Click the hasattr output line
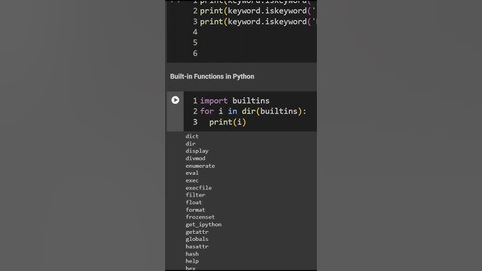Image resolution: width=482 pixels, height=271 pixels. click(x=197, y=246)
